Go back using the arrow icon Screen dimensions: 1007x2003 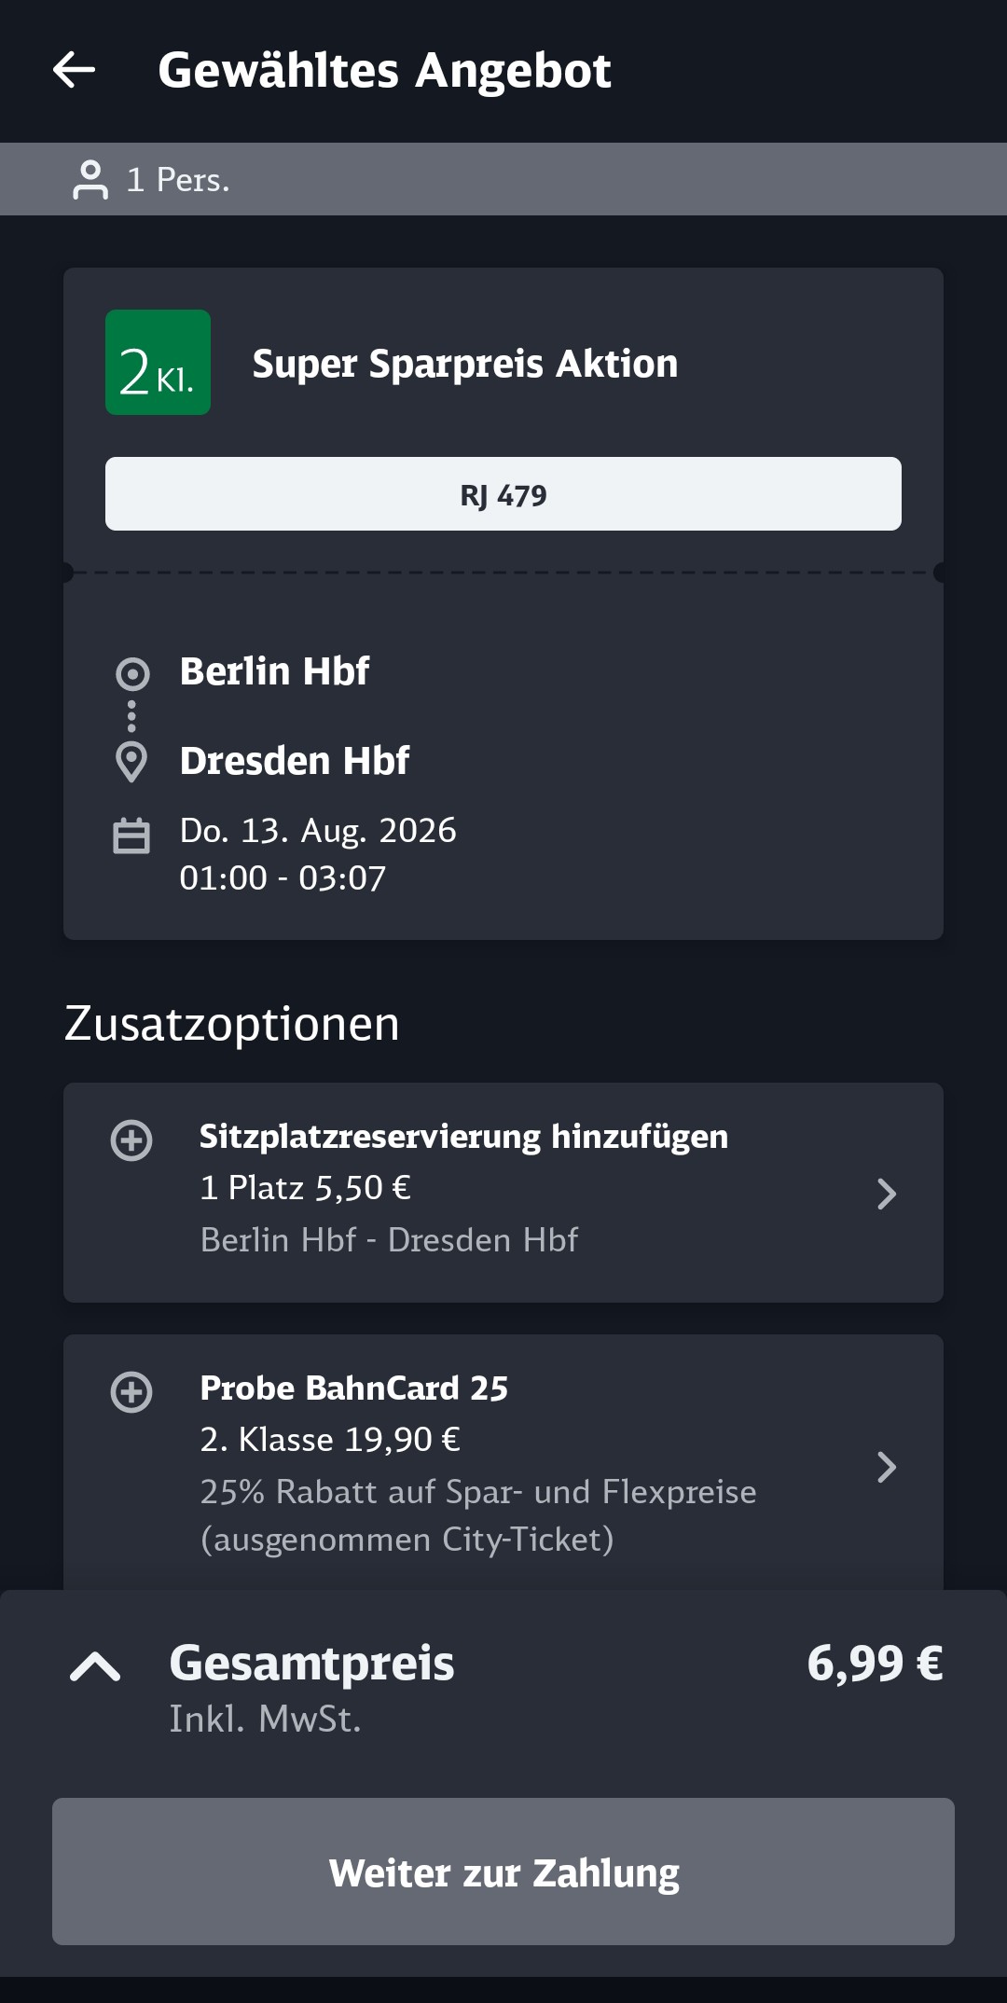74,70
